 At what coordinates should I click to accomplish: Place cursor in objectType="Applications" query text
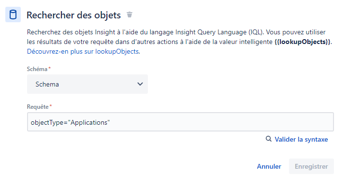click(70, 122)
